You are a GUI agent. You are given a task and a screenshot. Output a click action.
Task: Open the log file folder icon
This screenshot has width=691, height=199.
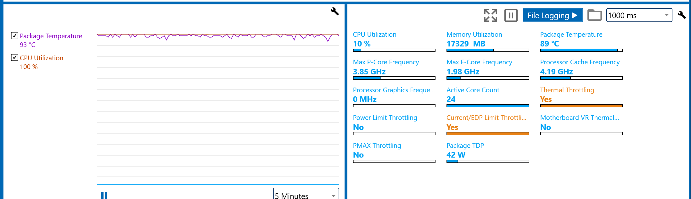(x=594, y=15)
